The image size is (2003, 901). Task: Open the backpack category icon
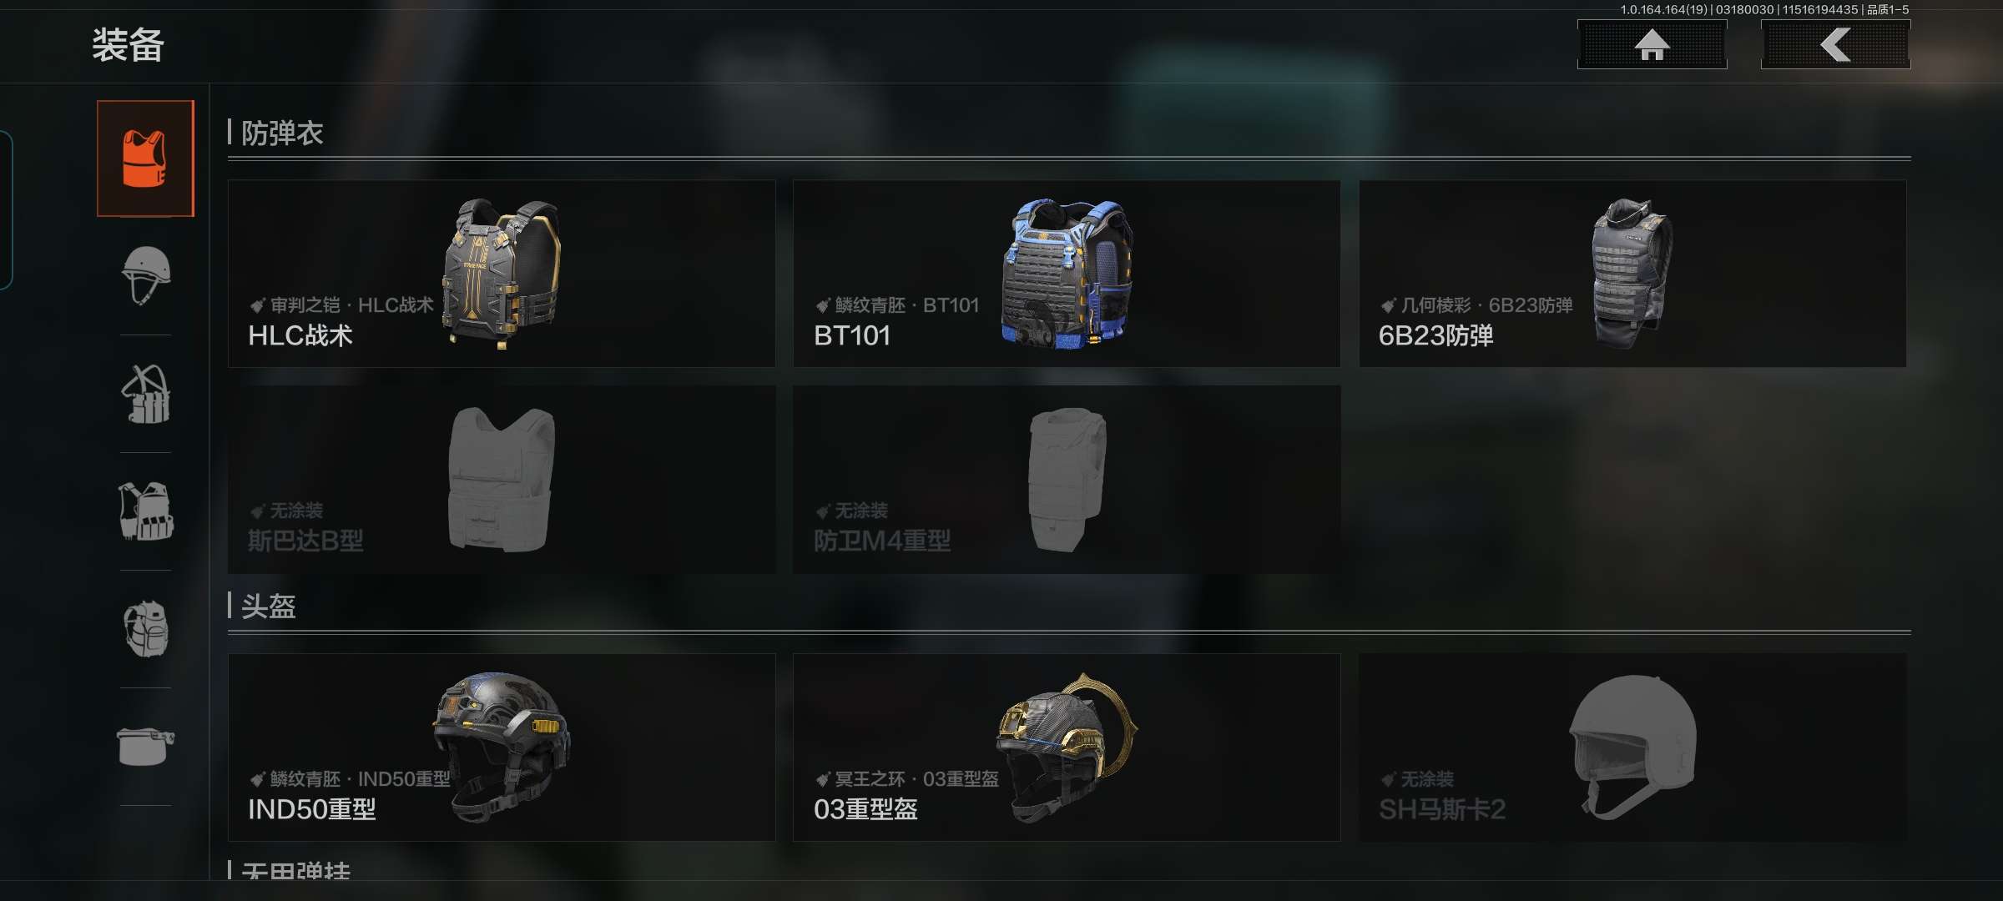tap(146, 629)
